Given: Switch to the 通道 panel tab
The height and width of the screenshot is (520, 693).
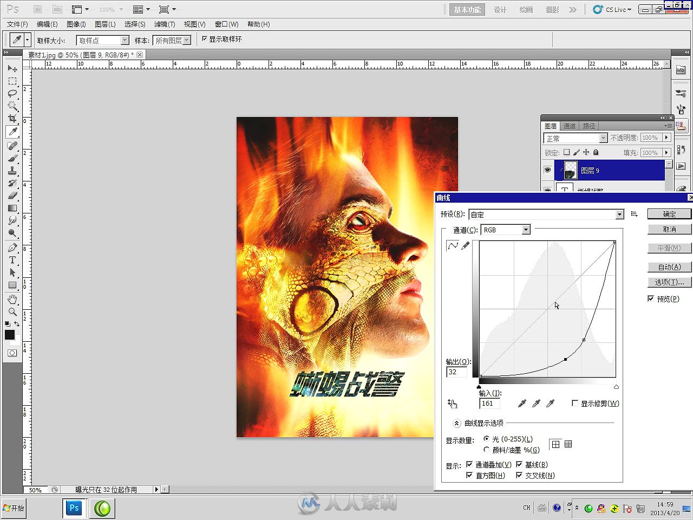Looking at the screenshot, I should pyautogui.click(x=569, y=126).
